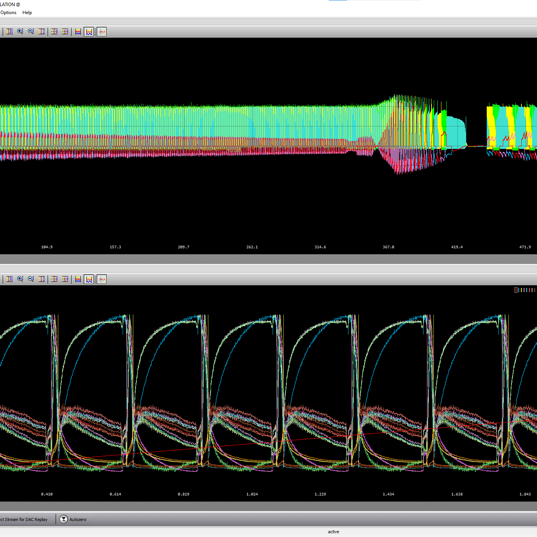
Task: Click the 1.638 time label in lower plot
Action: [x=457, y=494]
